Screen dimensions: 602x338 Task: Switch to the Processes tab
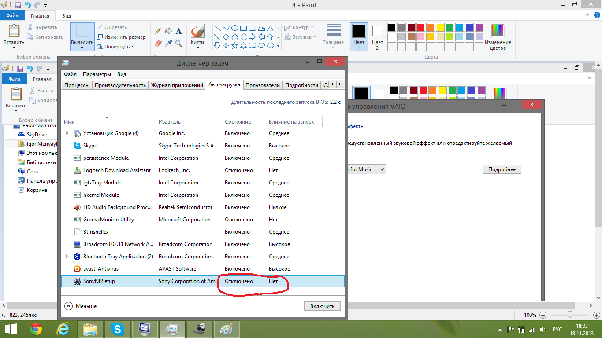pyautogui.click(x=77, y=85)
